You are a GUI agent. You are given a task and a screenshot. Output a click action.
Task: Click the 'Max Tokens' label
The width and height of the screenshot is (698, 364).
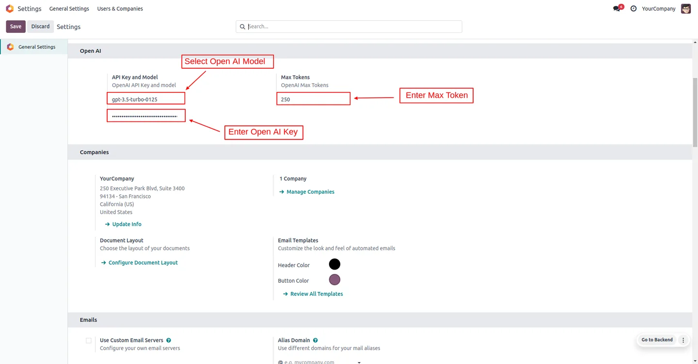coord(295,77)
